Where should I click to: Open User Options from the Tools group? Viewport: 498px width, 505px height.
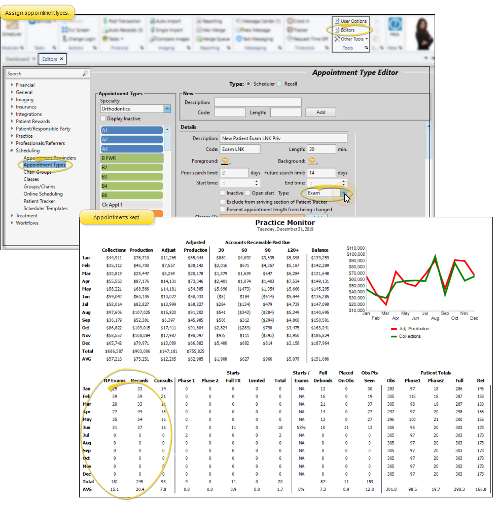[337, 21]
